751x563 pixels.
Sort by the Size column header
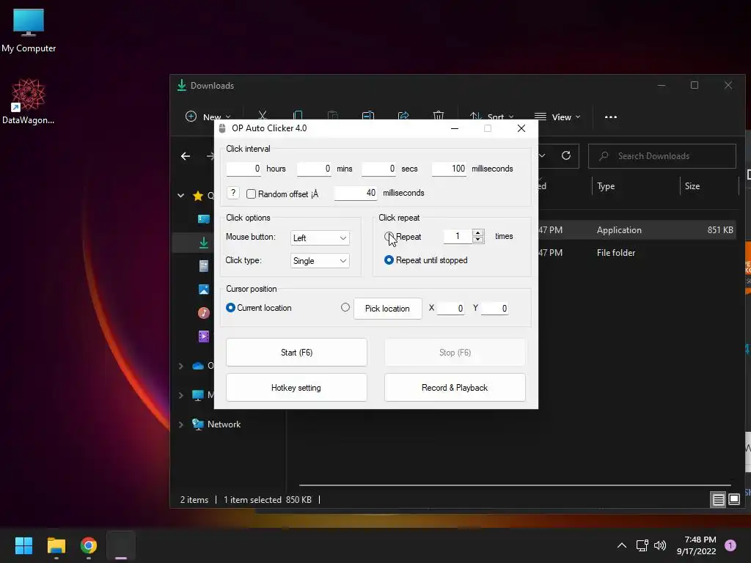tap(692, 186)
